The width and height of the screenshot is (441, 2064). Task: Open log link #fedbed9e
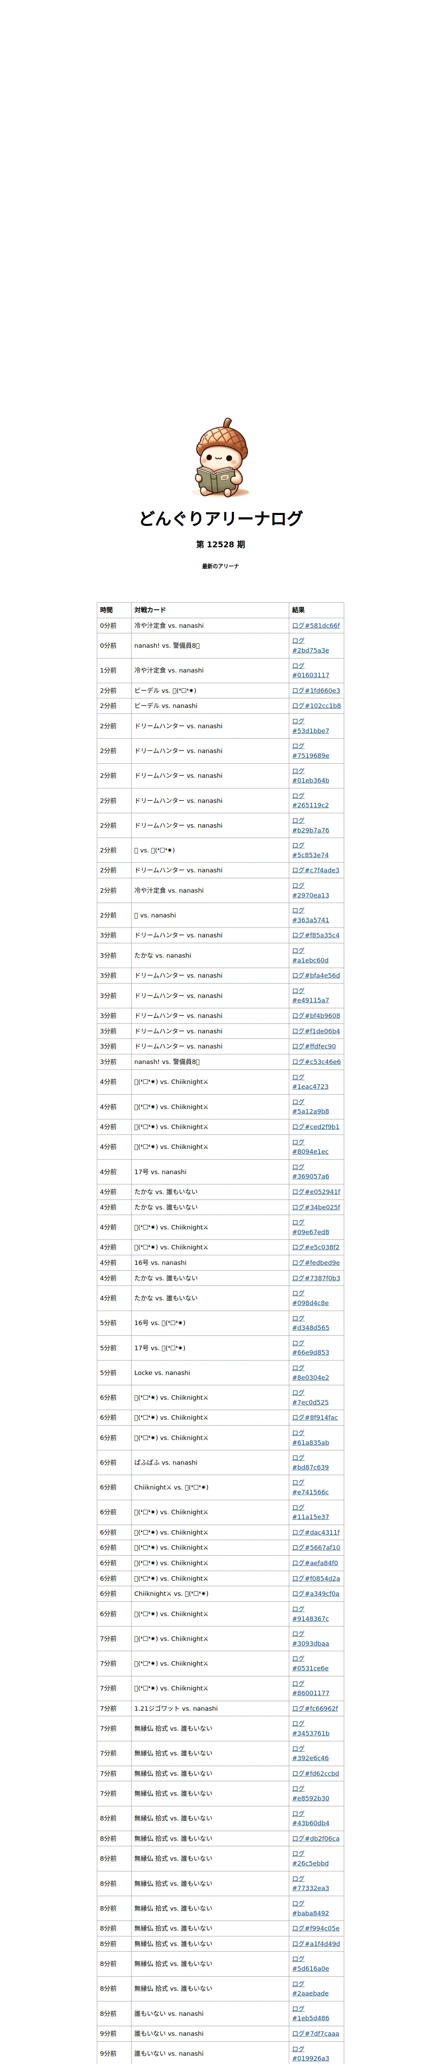click(x=315, y=1263)
